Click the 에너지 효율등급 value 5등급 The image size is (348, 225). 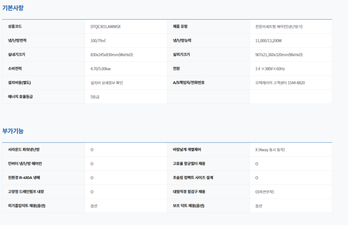(x=95, y=96)
